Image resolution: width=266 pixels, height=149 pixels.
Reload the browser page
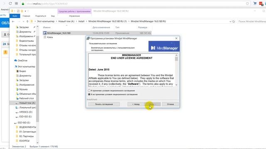pyautogui.click(x=10, y=3)
